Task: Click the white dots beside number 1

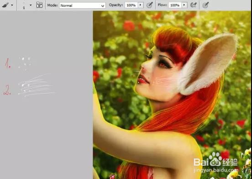Action: click(x=25, y=63)
